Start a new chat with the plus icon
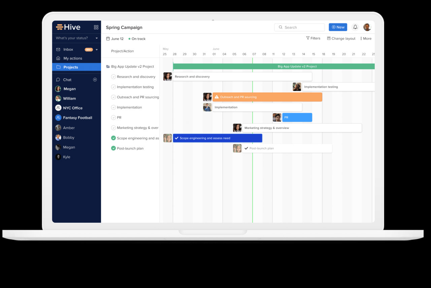The width and height of the screenshot is (431, 288). 95,79
